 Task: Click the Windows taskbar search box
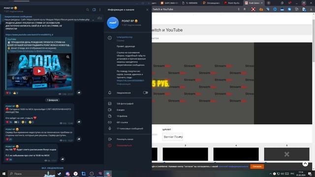click(31, 174)
